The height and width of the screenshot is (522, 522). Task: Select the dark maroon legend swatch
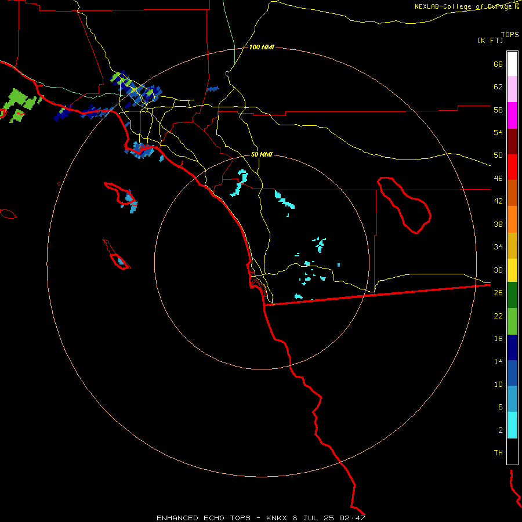[x=512, y=141]
